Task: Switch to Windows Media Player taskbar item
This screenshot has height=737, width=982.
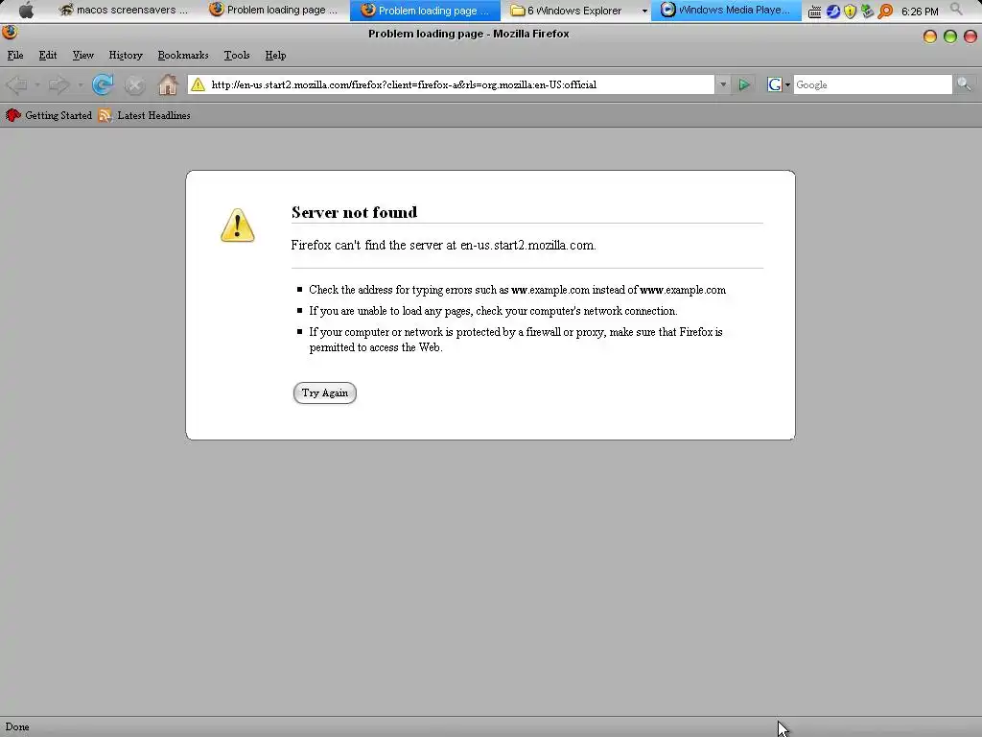Action: pos(726,10)
